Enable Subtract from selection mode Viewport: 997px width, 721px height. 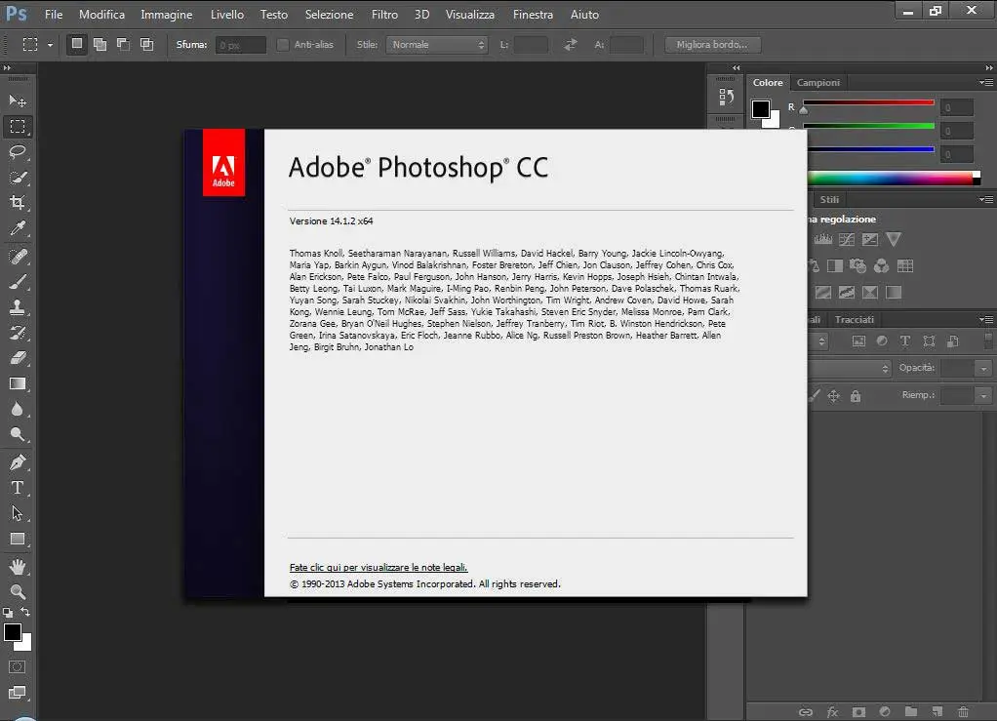click(123, 44)
